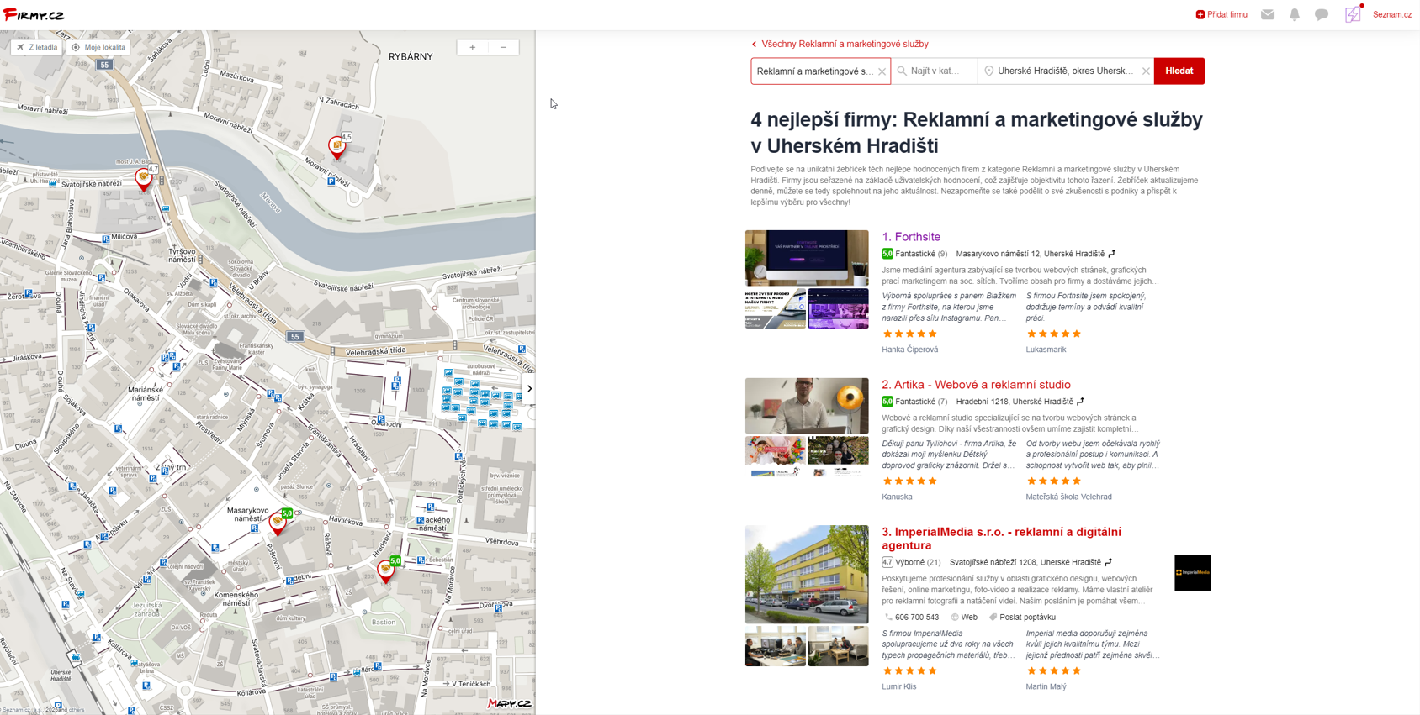
Task: Toggle the Z letadla aerial map view
Action: pyautogui.click(x=37, y=48)
